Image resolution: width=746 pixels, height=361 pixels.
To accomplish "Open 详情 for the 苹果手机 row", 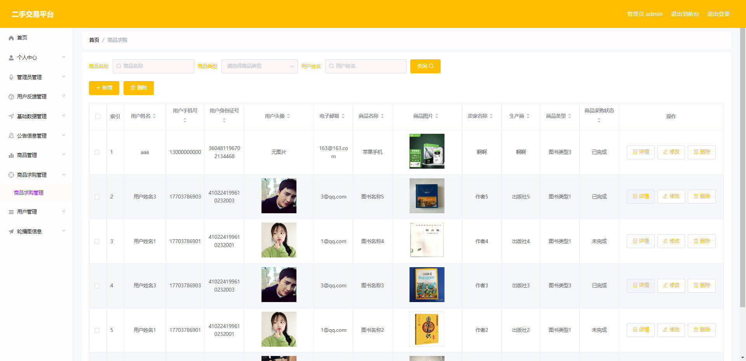I will (x=641, y=152).
